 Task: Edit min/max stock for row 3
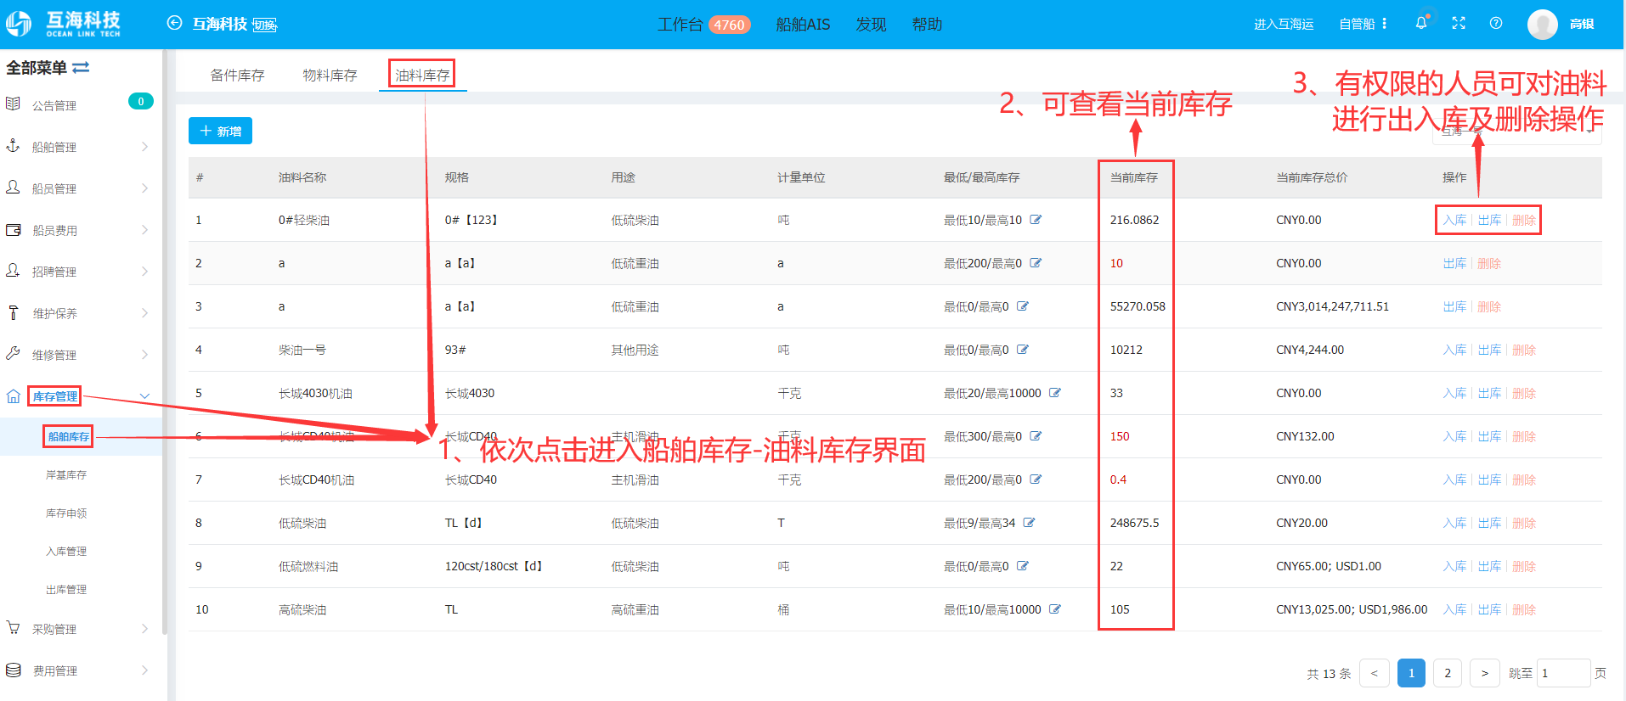click(x=1023, y=306)
